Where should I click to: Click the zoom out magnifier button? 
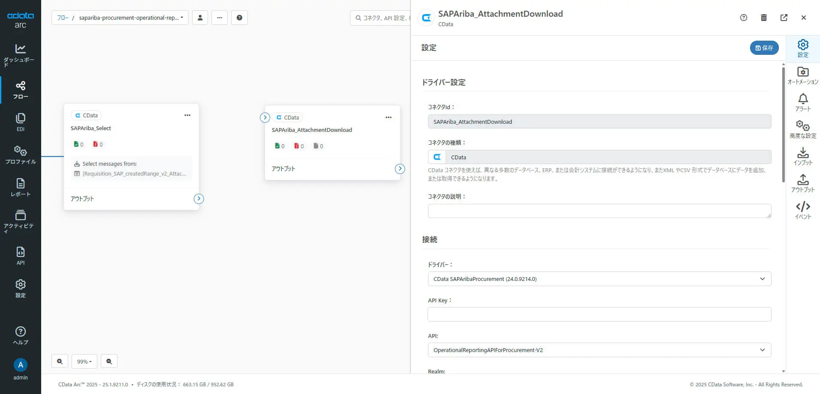tap(109, 361)
